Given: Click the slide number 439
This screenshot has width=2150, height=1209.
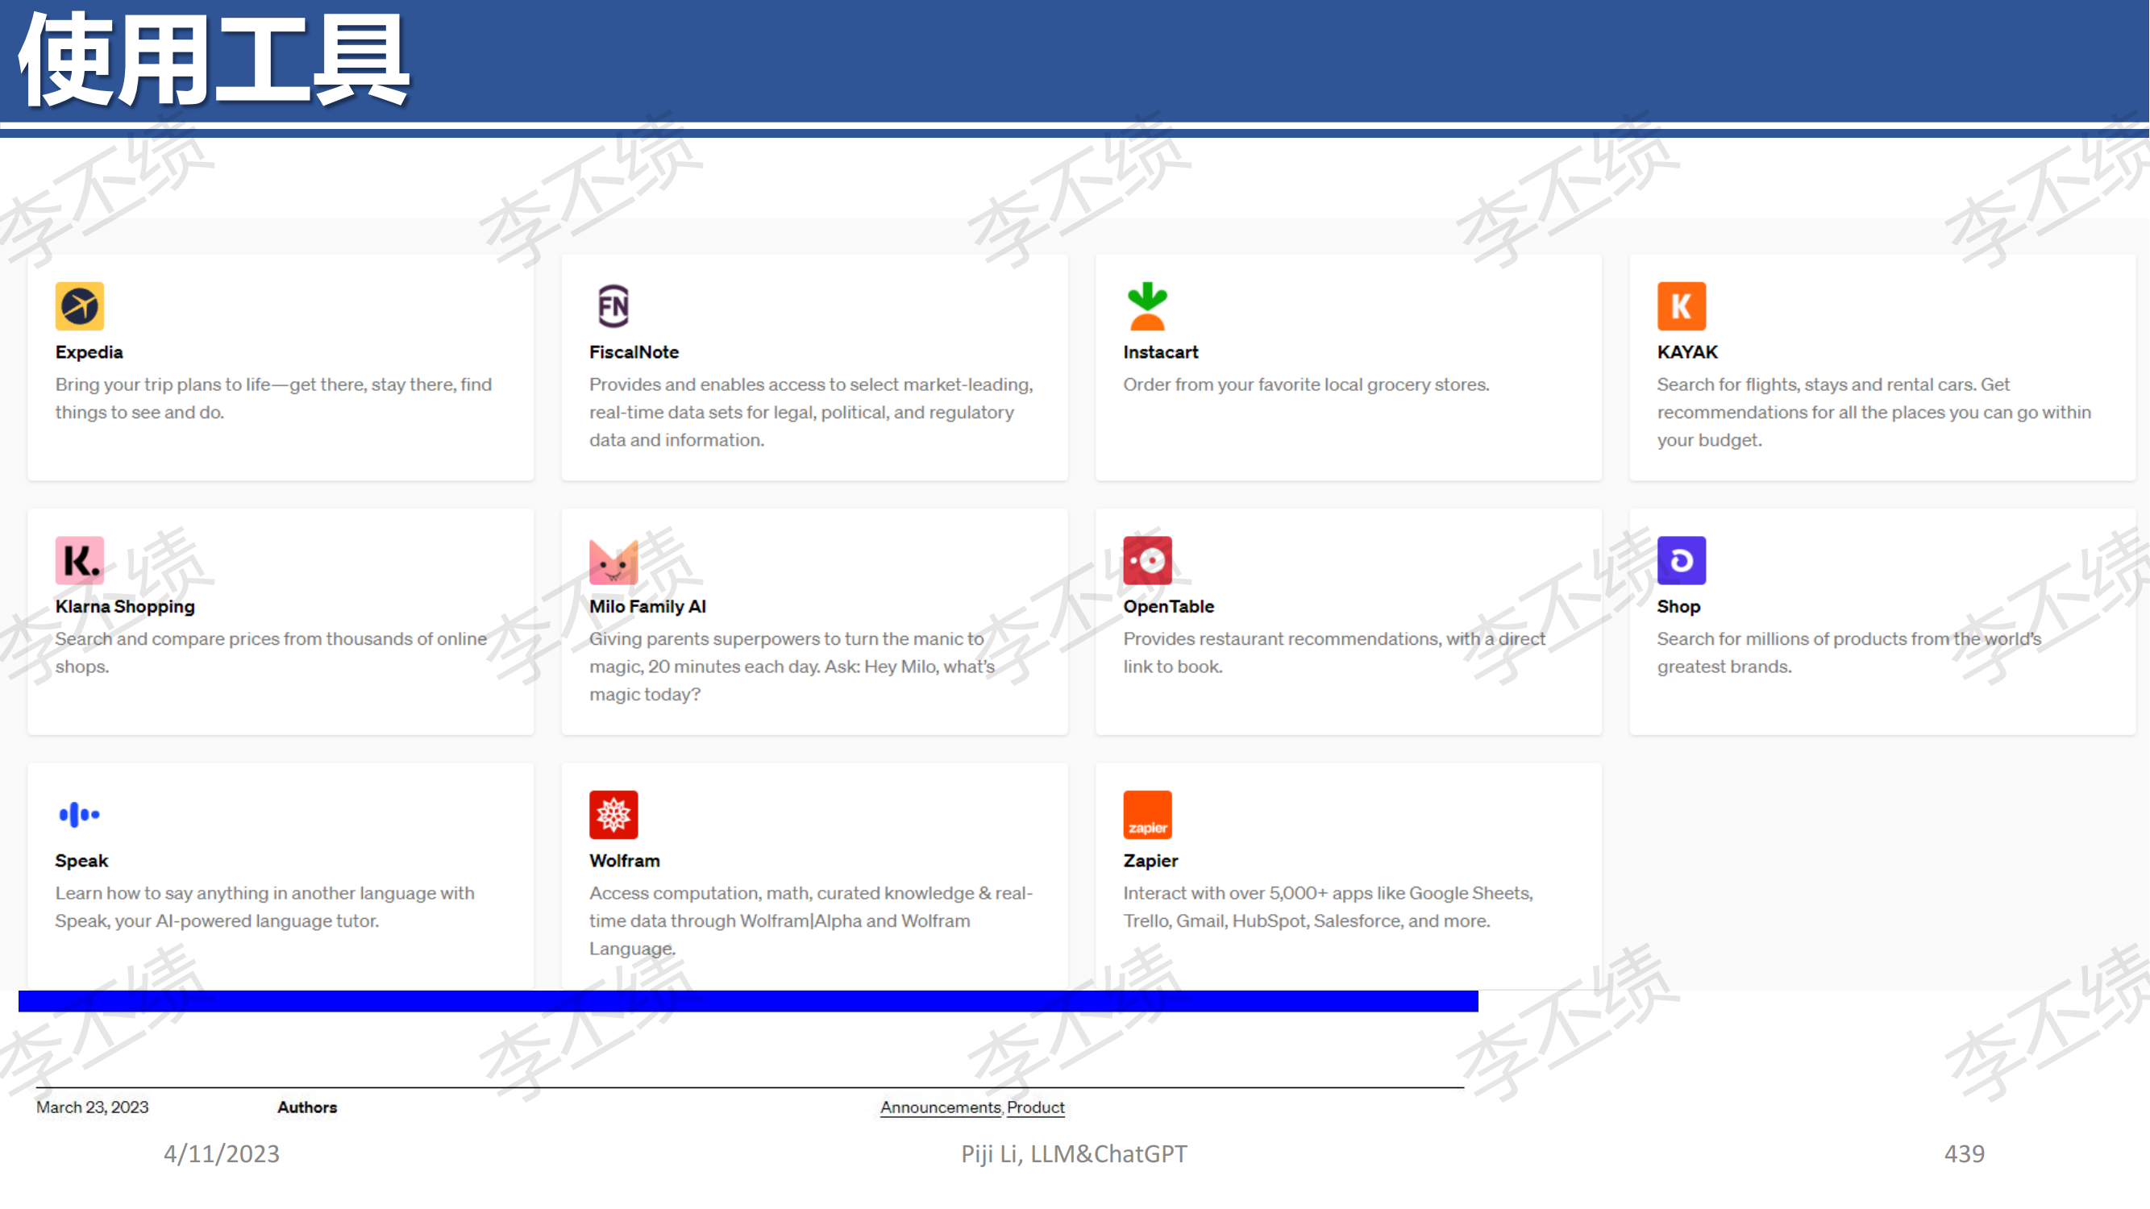Looking at the screenshot, I should (x=1964, y=1153).
